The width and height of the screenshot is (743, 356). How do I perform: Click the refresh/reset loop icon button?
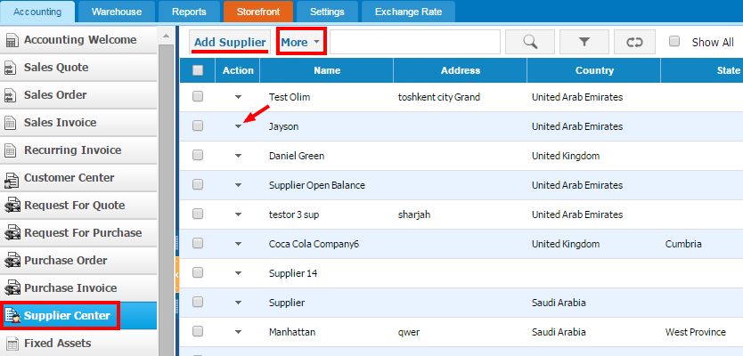(634, 42)
